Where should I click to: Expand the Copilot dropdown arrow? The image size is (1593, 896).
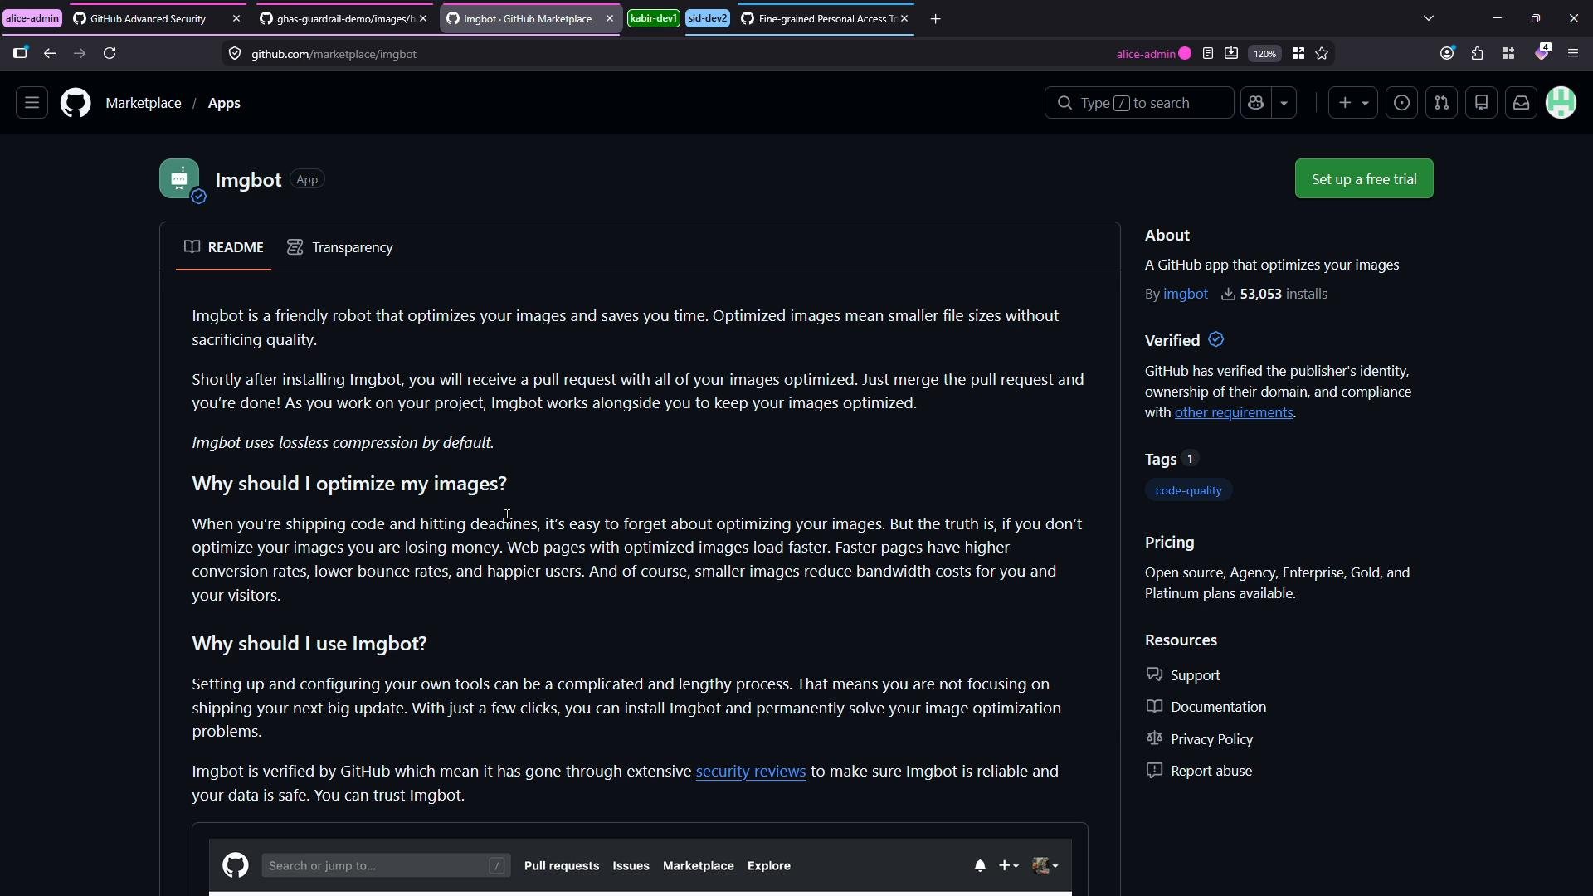(1284, 103)
